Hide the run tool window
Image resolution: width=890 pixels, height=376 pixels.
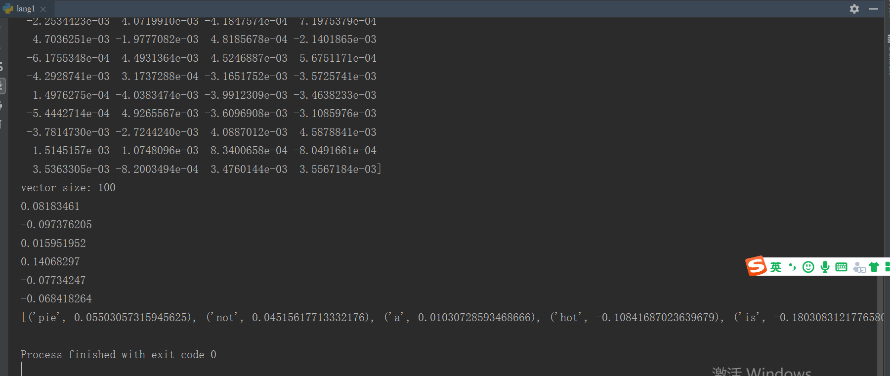point(874,9)
